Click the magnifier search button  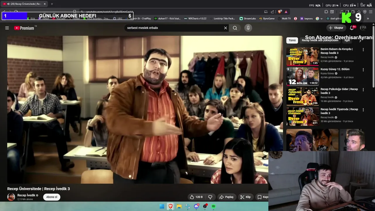235,28
